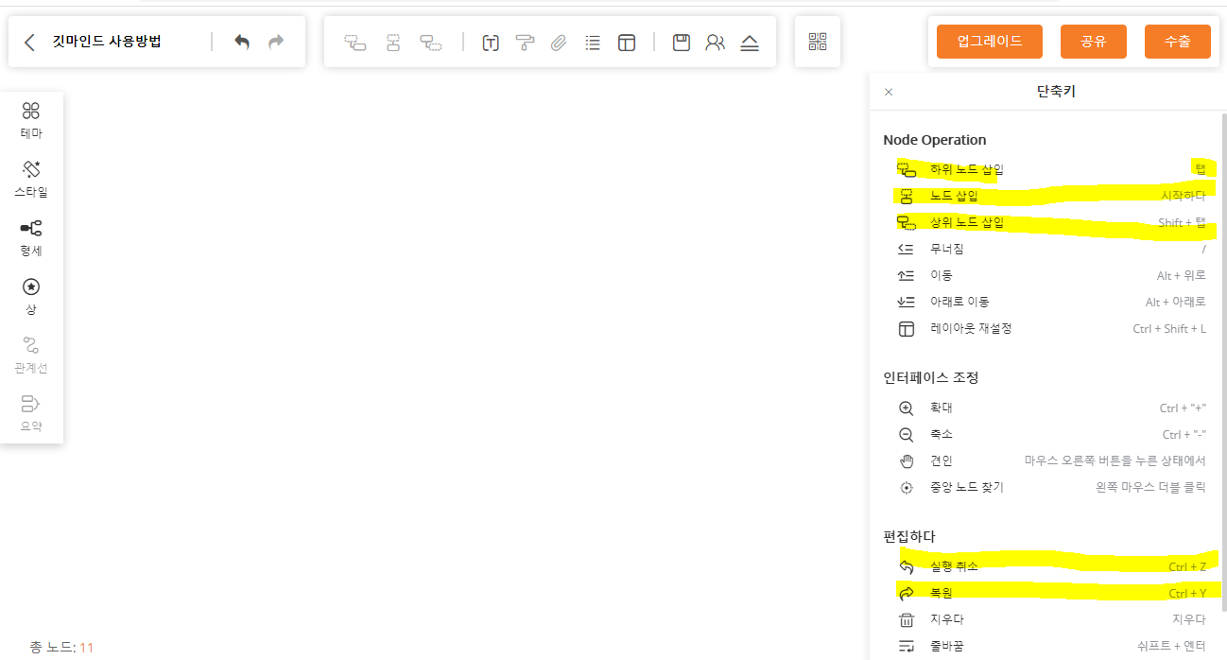Screen dimensions: 1227x660
Task: Click the 인터페이스 조정 heading
Action: [931, 378]
